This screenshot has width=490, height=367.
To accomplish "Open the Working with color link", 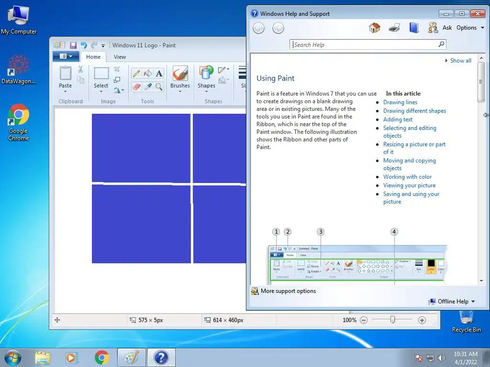I will click(407, 177).
